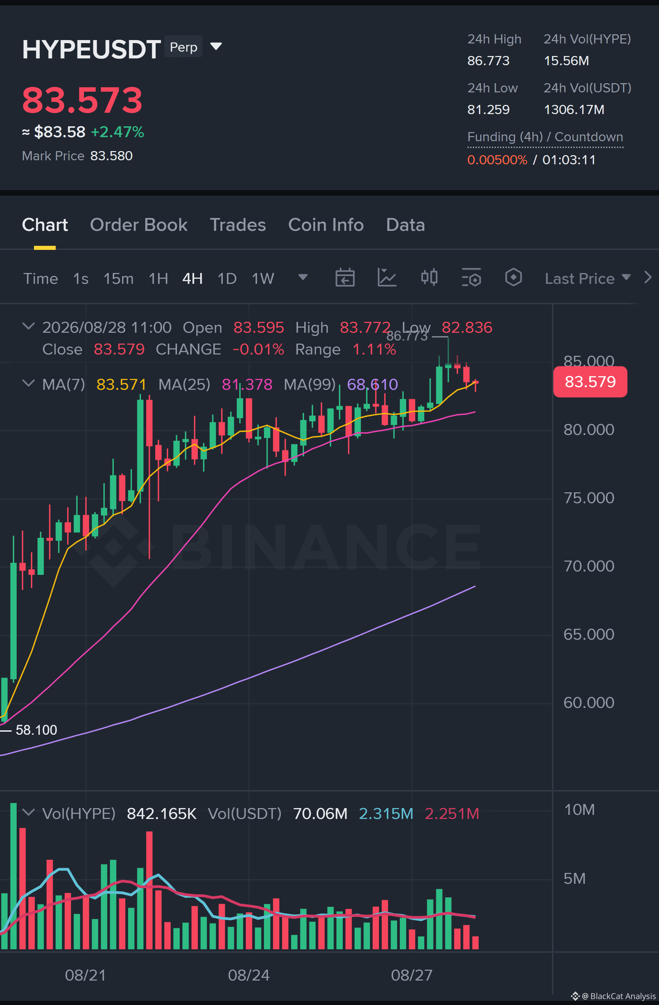Image resolution: width=659 pixels, height=1005 pixels.
Task: Click the MA(25) value 81.378
Action: 247,384
